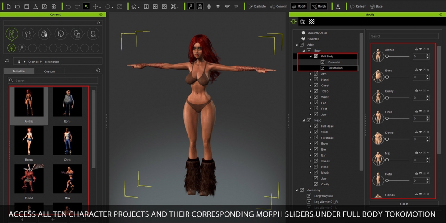The width and height of the screenshot is (446, 223).
Task: Select the arrow selection tool in toolbar
Action: (86, 6)
